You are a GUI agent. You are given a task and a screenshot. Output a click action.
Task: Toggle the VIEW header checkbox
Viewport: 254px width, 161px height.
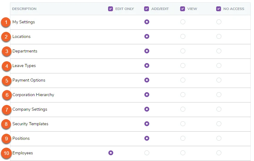[183, 9]
